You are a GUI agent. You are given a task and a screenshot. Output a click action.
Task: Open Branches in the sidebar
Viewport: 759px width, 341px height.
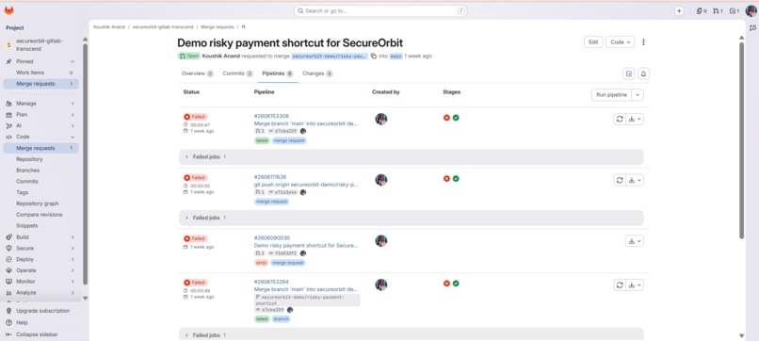(28, 170)
